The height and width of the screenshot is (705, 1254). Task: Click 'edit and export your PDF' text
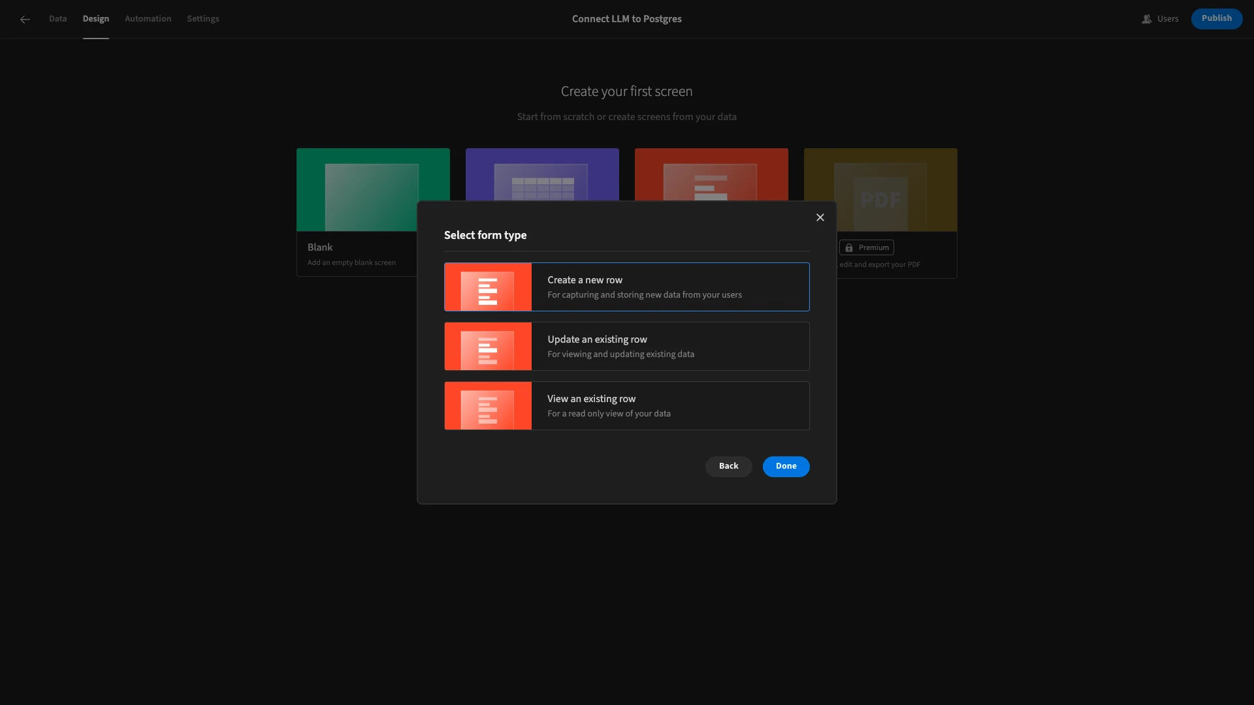tap(880, 264)
